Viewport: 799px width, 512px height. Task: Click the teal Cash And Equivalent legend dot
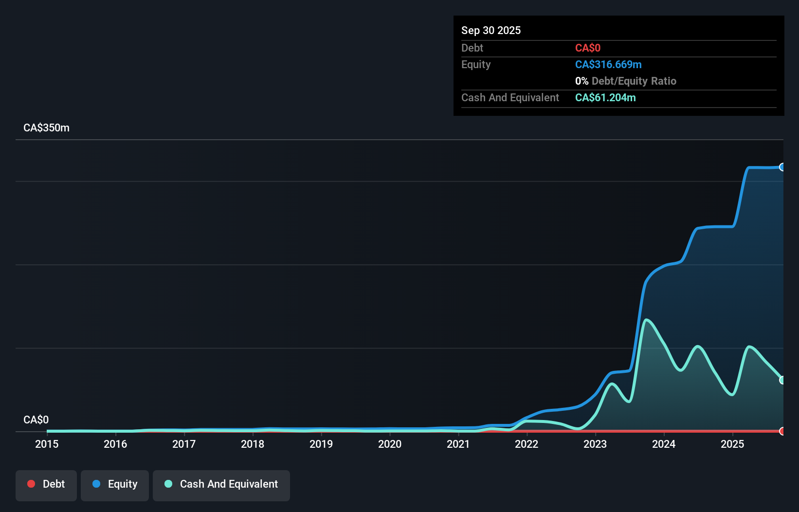point(168,484)
